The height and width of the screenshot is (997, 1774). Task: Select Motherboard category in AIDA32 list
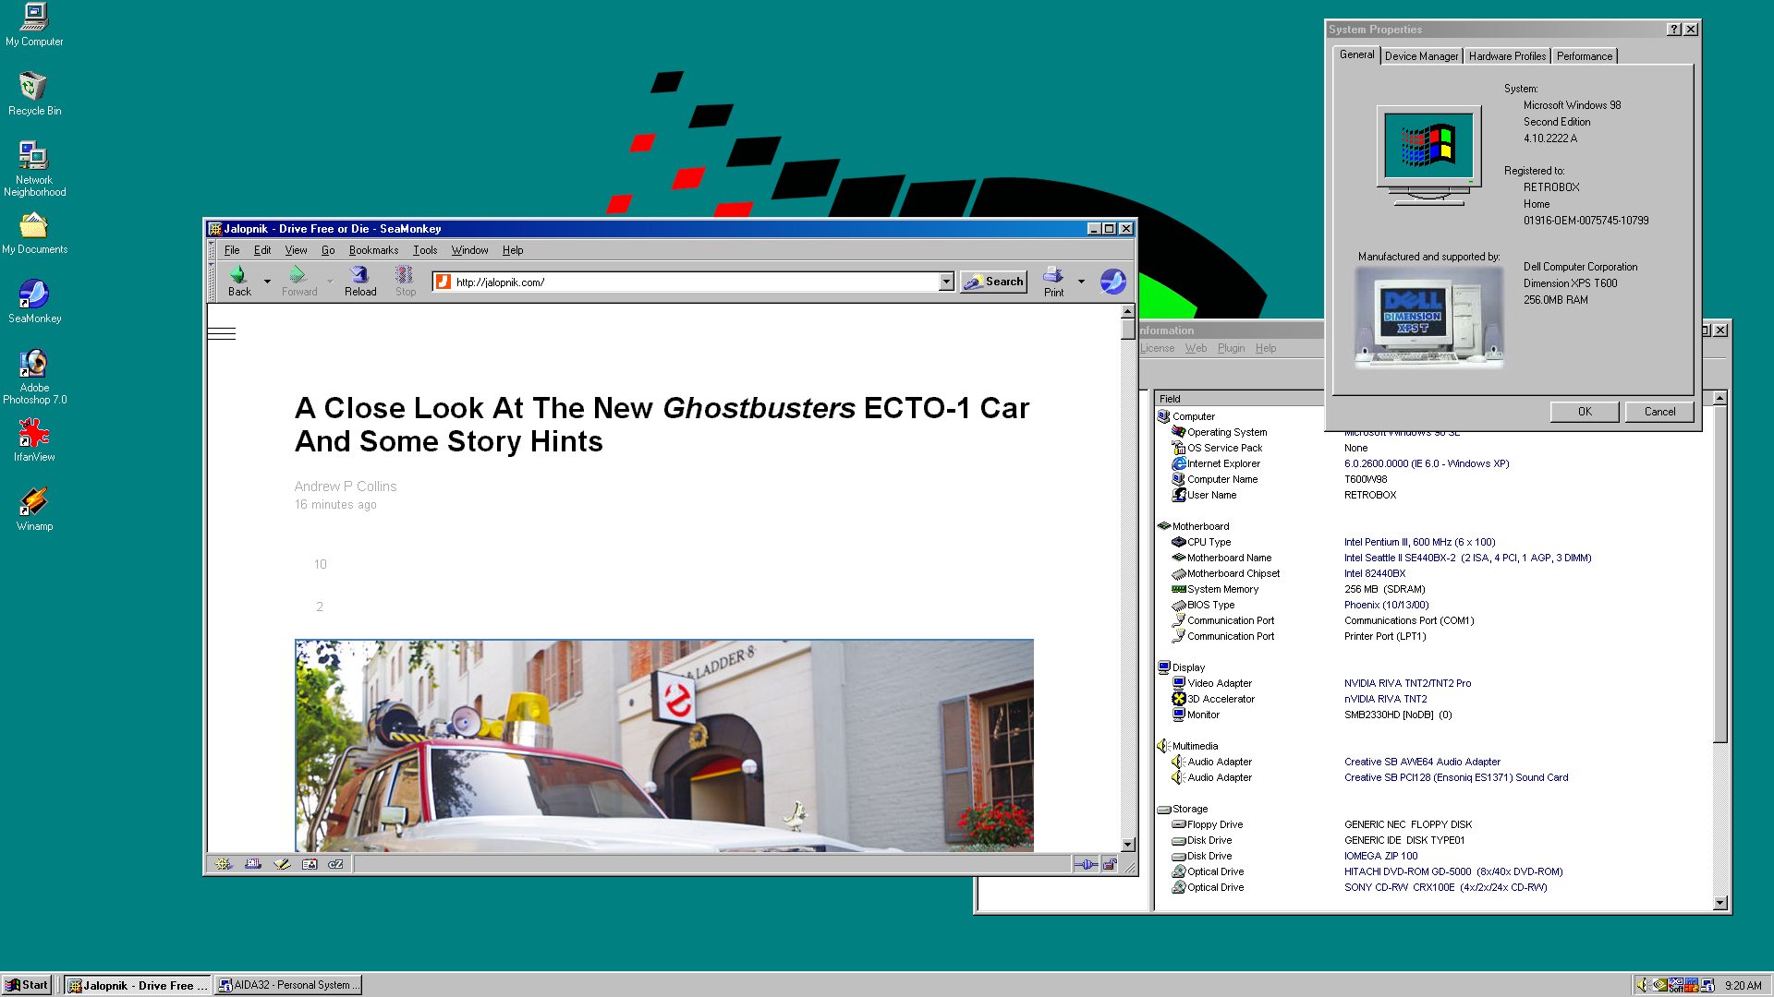[1200, 526]
